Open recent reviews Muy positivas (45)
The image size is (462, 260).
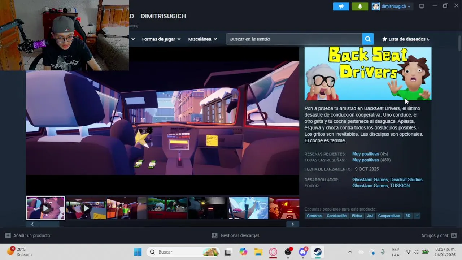[370, 154]
